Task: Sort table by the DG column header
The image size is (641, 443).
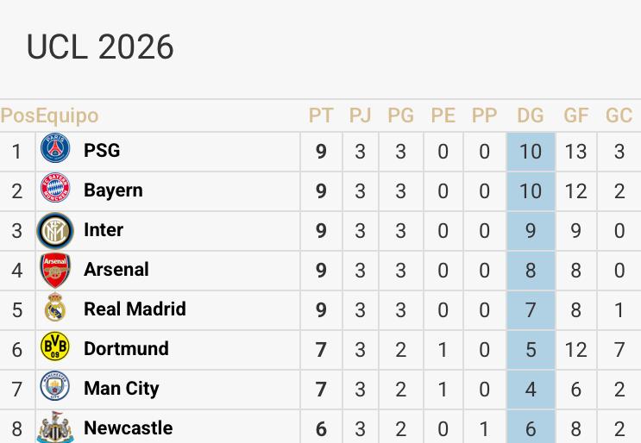Action: (531, 115)
